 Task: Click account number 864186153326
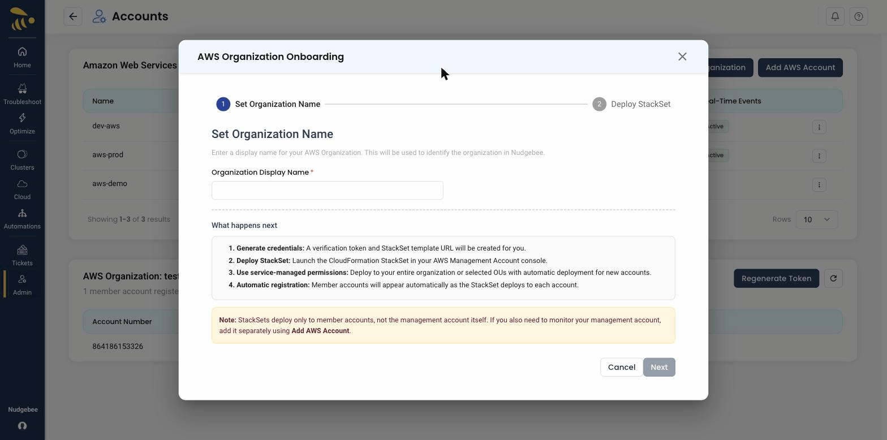point(118,346)
